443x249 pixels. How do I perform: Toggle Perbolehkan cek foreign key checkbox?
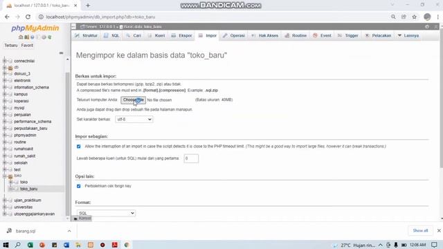[78, 186]
